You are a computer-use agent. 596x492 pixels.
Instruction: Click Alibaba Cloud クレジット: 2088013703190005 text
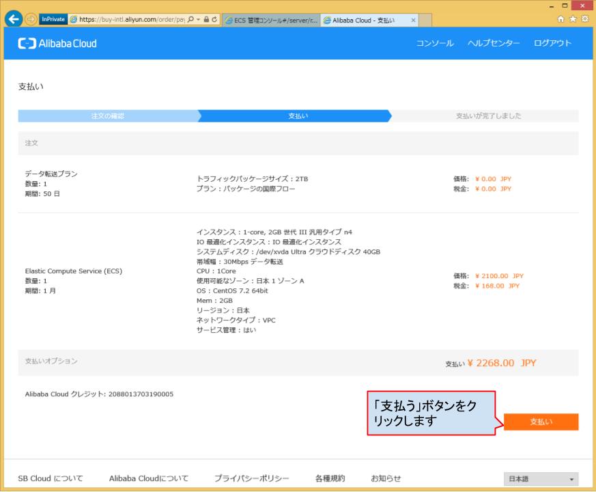(99, 394)
